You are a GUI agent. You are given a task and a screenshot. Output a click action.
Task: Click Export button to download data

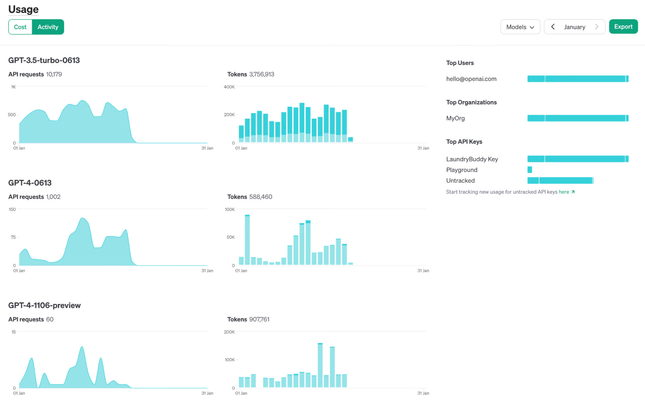pyautogui.click(x=624, y=26)
